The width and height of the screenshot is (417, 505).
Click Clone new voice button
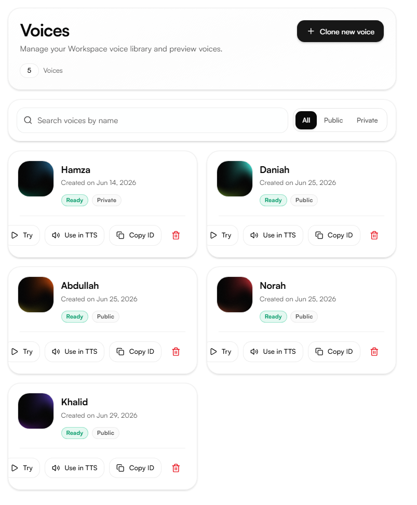coord(340,31)
